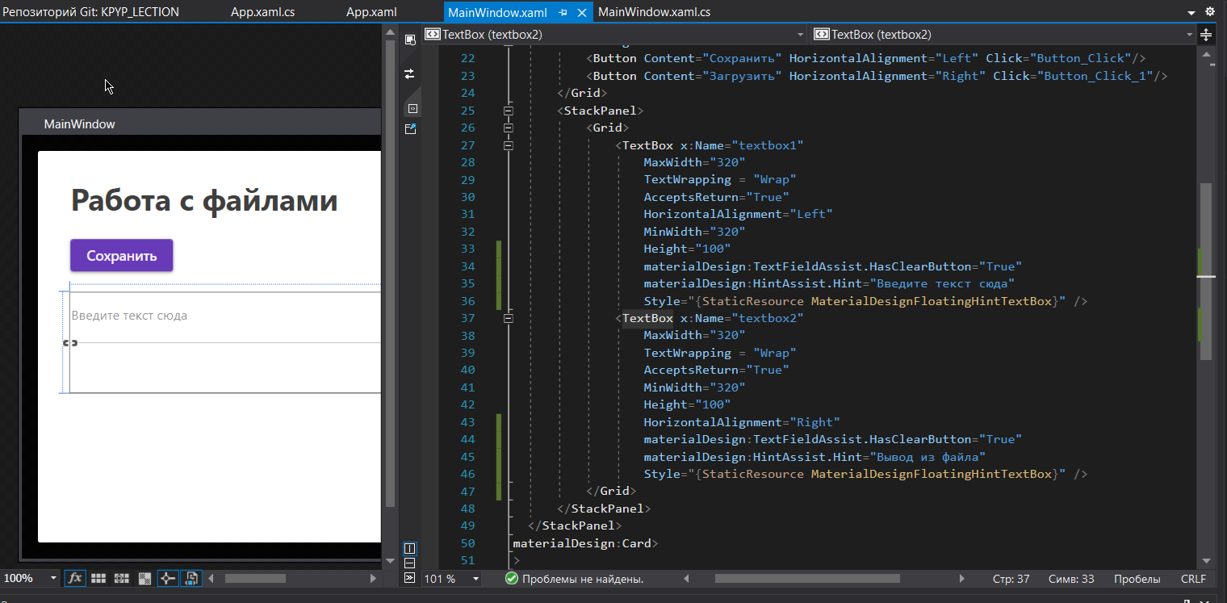
Task: Enable snapping to snaplines in designer toolbar
Action: tap(167, 578)
